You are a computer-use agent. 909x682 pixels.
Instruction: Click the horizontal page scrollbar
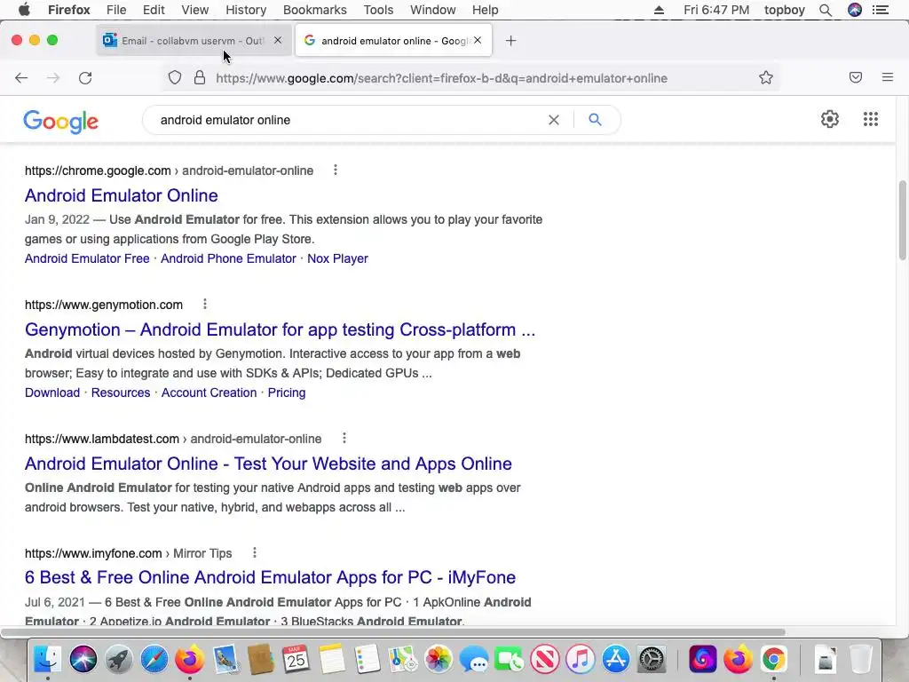393,632
